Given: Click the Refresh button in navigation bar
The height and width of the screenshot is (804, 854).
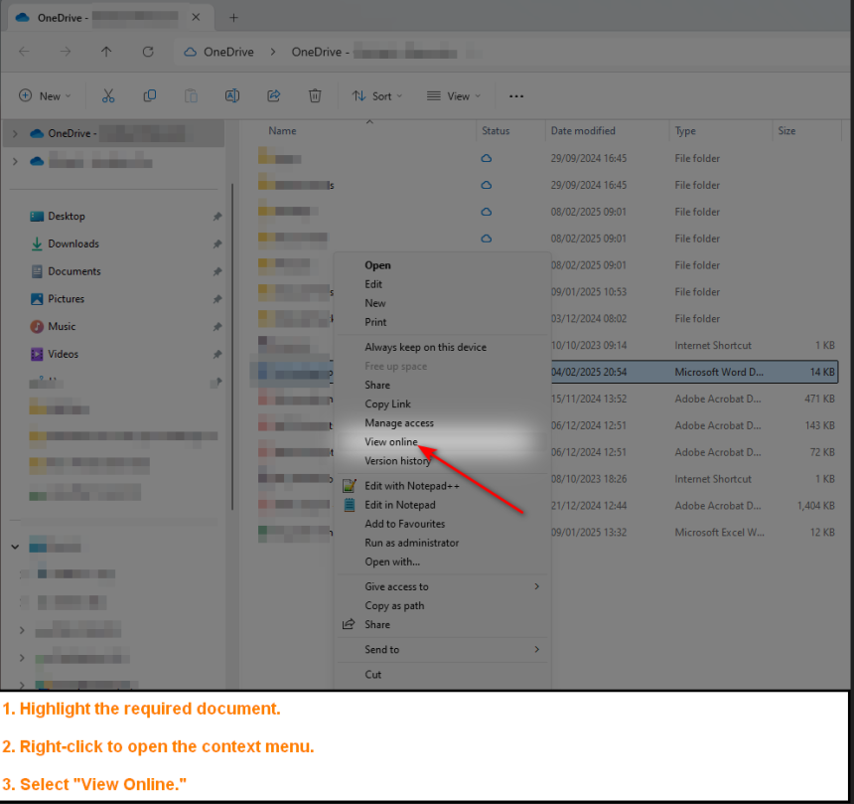Looking at the screenshot, I should (x=148, y=52).
